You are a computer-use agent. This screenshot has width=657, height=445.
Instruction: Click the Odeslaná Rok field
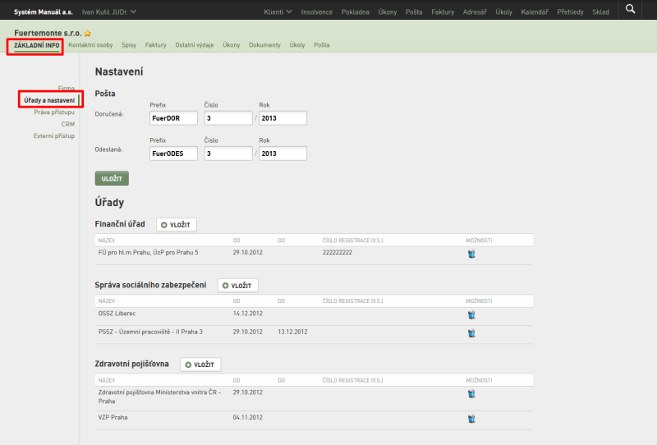pos(283,154)
